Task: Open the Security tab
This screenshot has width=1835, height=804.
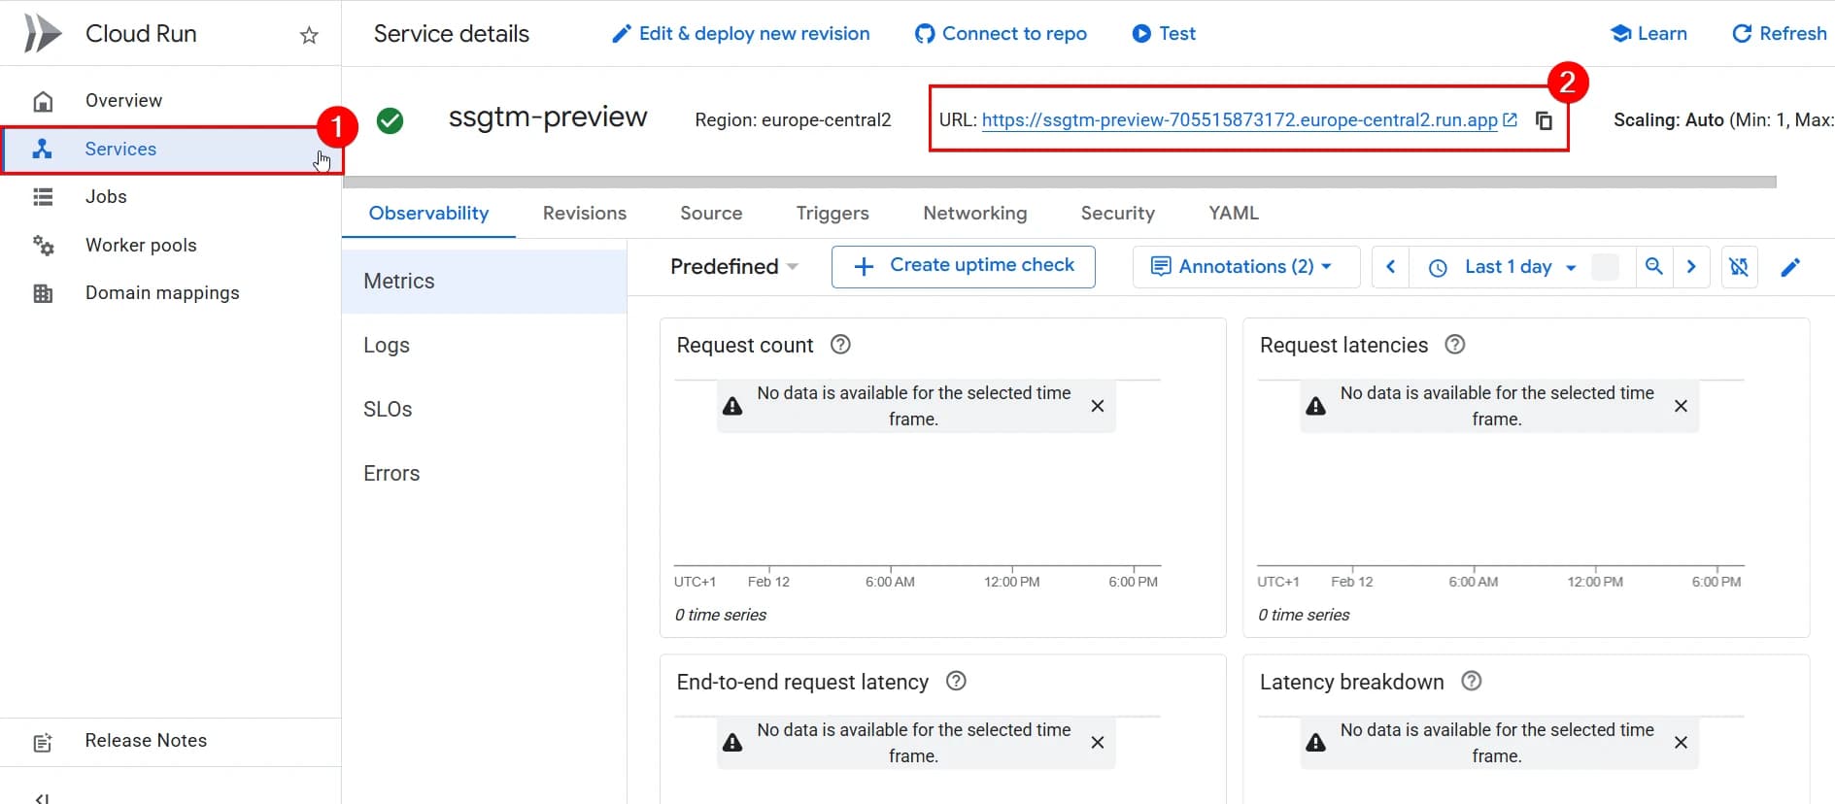Action: click(1118, 214)
